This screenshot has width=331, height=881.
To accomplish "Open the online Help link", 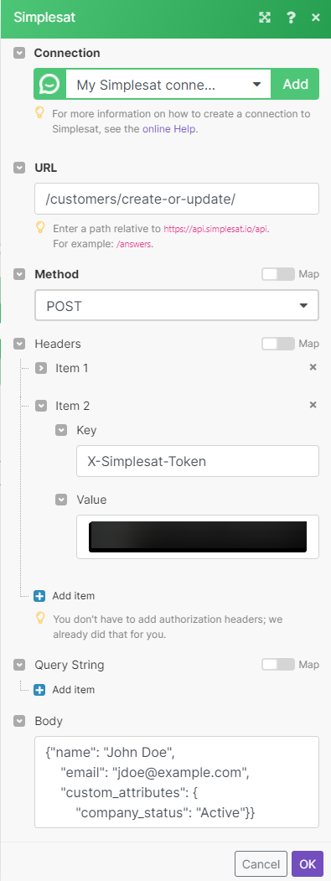I will click(x=170, y=128).
